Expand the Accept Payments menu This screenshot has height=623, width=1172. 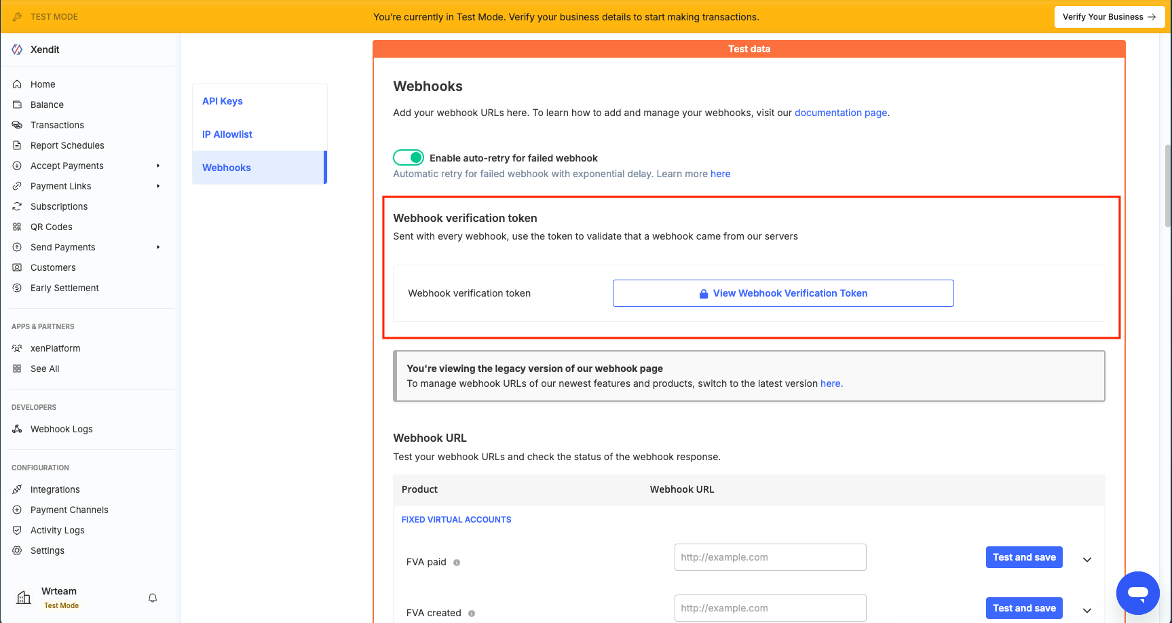157,165
